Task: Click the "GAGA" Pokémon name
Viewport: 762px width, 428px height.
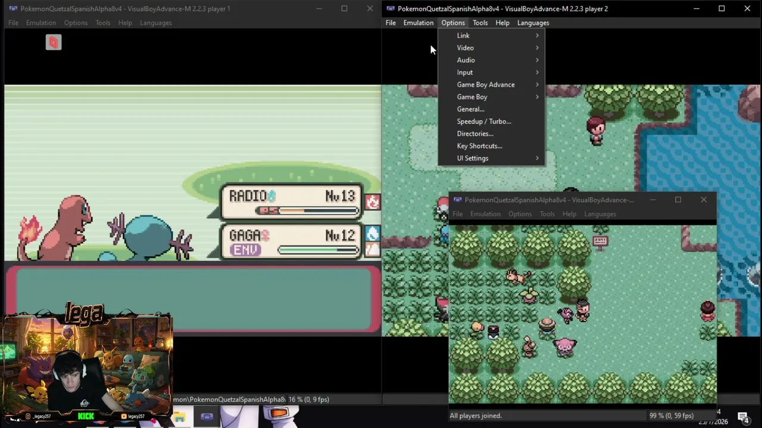Action: tap(245, 235)
